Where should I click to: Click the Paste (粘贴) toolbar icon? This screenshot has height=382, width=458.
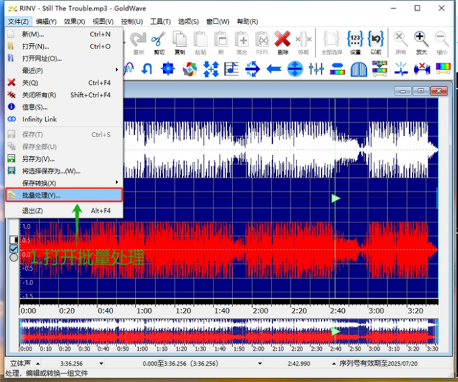pyautogui.click(x=201, y=42)
